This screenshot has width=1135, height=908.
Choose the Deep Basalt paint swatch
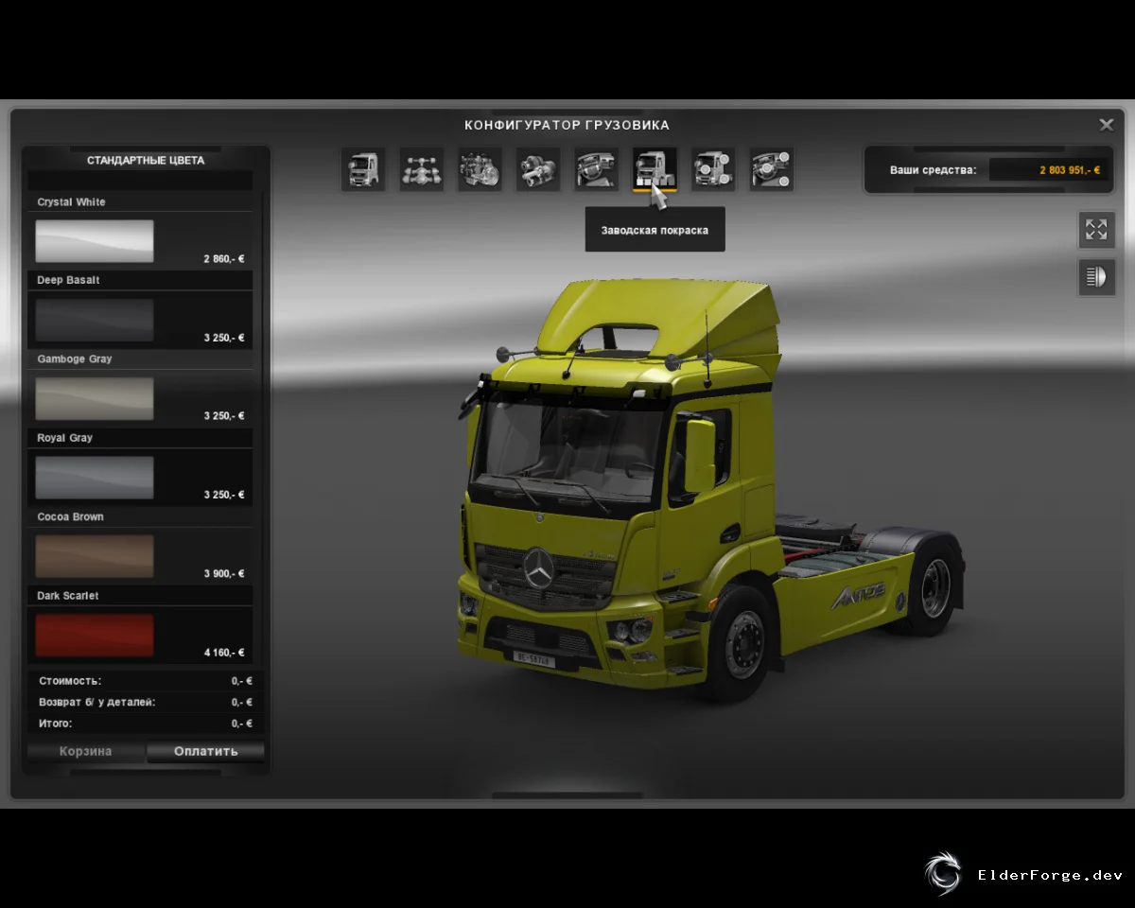pyautogui.click(x=95, y=320)
